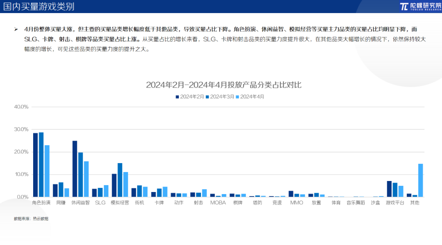Screen dimensions: 442x245
Task: Click the dark blue 游戏平台 February bar
Action: pyautogui.click(x=389, y=189)
